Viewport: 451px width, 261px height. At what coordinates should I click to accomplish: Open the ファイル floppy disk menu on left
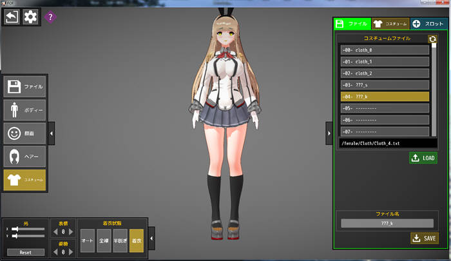coord(24,86)
